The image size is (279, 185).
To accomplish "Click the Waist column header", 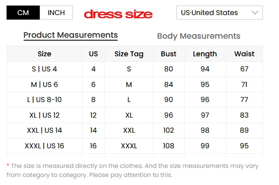I will click(x=244, y=54).
